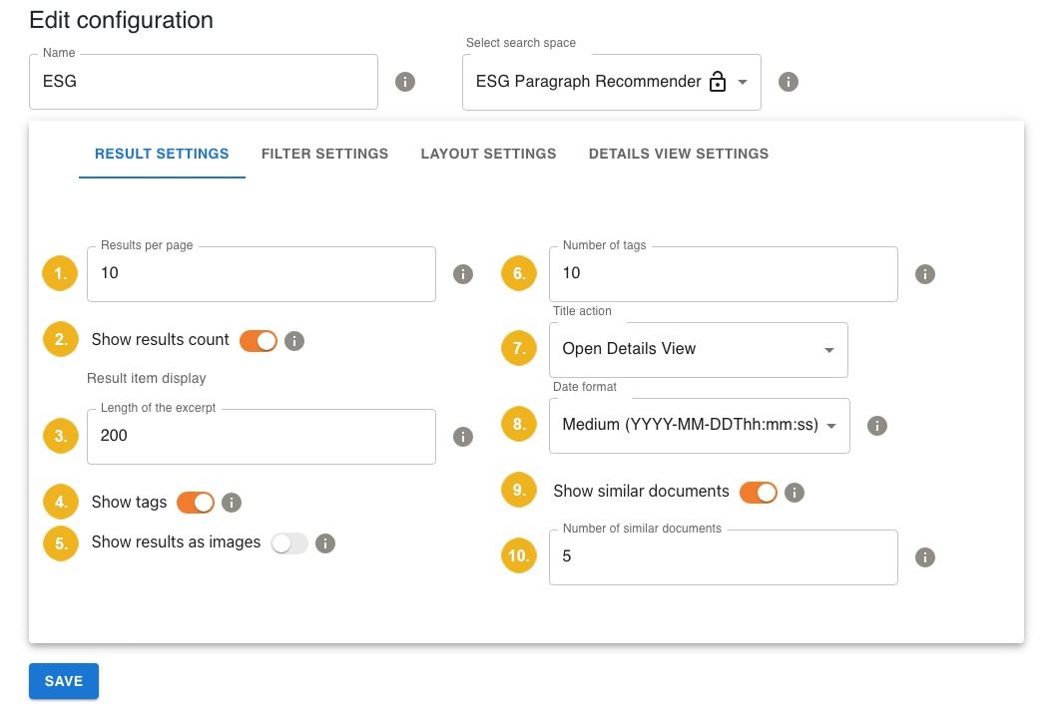Disable the Show results count toggle
1062x708 pixels.
[259, 341]
